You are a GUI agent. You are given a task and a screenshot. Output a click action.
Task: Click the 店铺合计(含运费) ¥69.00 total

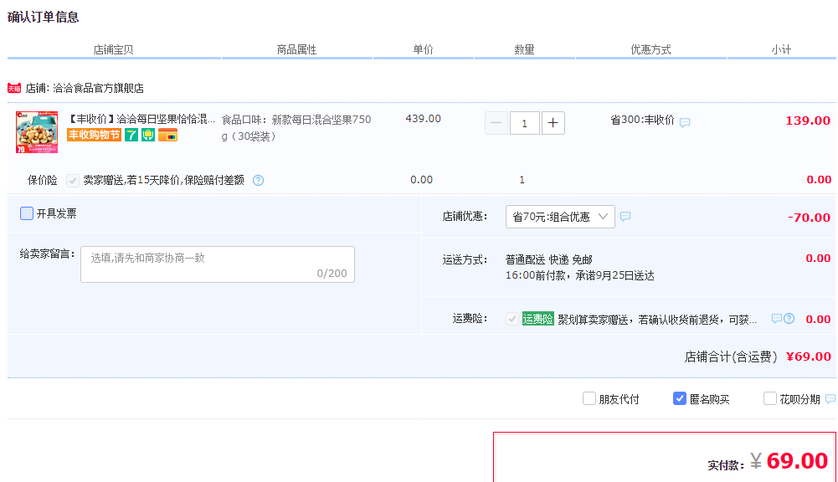coord(758,356)
